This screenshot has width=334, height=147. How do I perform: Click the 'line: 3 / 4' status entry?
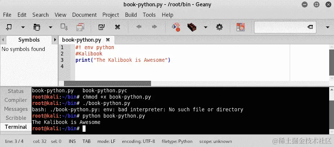[14, 141]
